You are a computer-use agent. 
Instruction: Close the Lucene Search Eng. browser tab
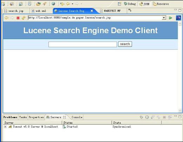[x=92, y=11]
